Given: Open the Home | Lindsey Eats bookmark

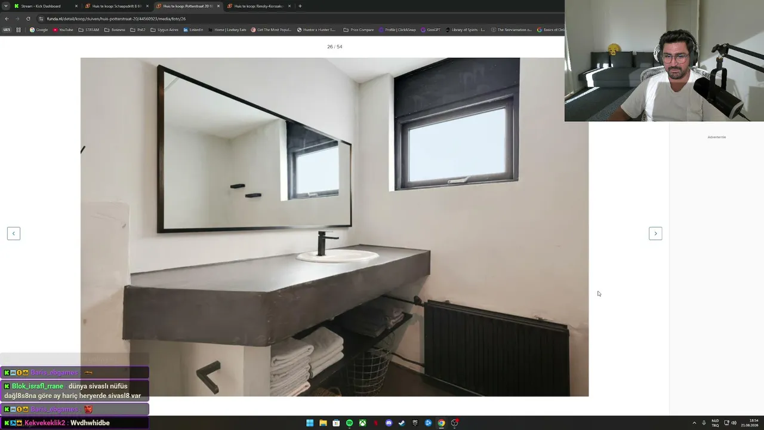Looking at the screenshot, I should 227,30.
